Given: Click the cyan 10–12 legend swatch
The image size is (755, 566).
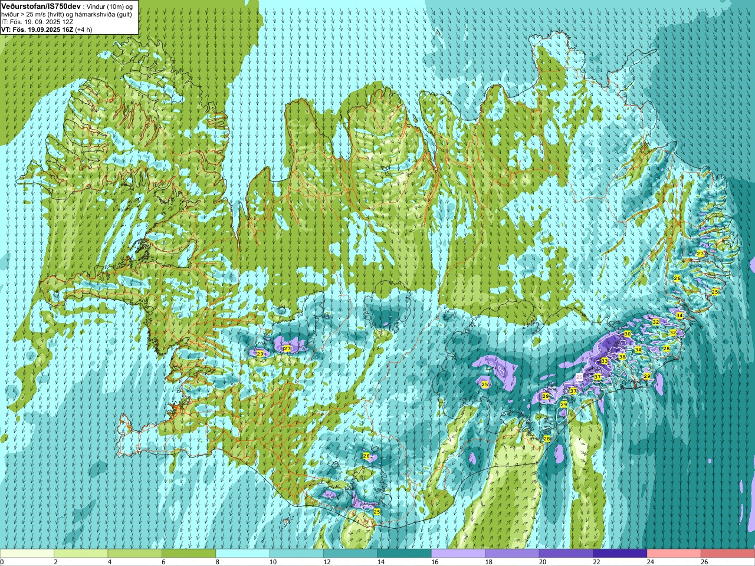Looking at the screenshot, I should coord(297,554).
